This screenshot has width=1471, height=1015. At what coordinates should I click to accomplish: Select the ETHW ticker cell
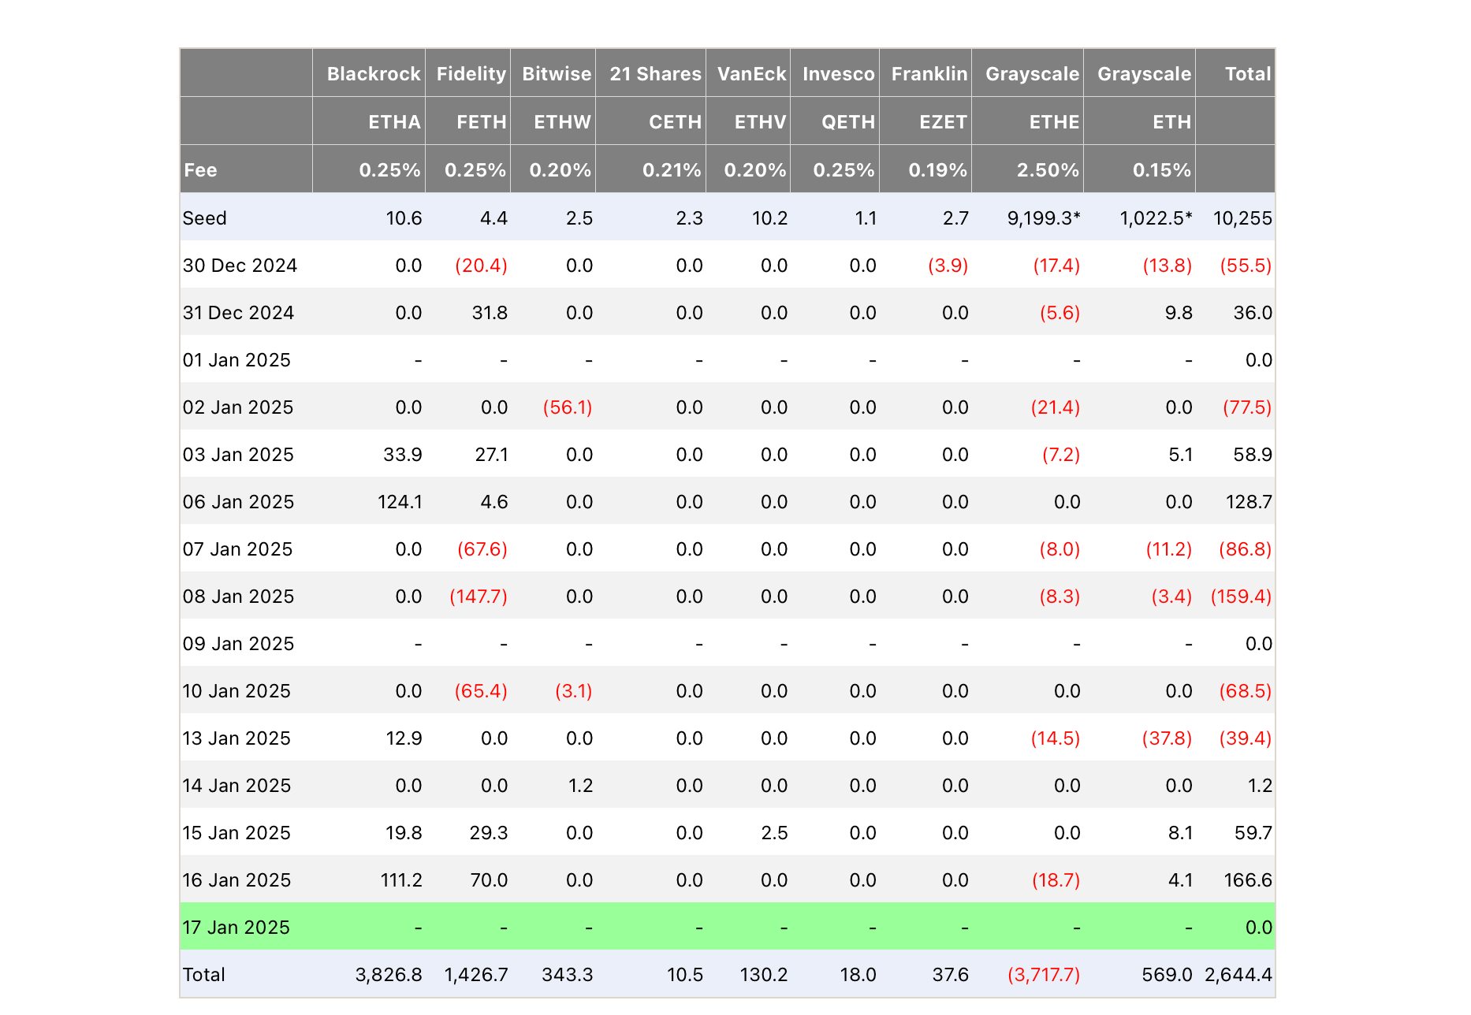[x=563, y=122]
